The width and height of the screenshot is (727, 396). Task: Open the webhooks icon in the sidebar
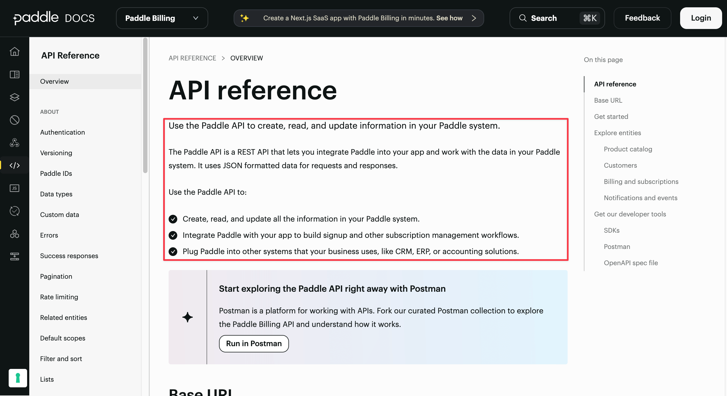(14, 143)
